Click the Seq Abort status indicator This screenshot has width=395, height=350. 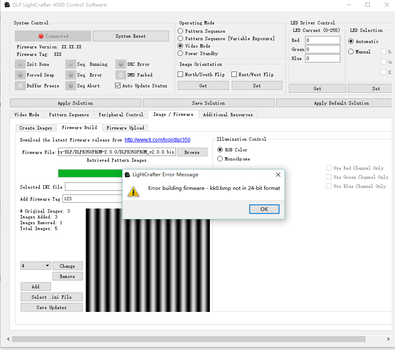pos(71,86)
